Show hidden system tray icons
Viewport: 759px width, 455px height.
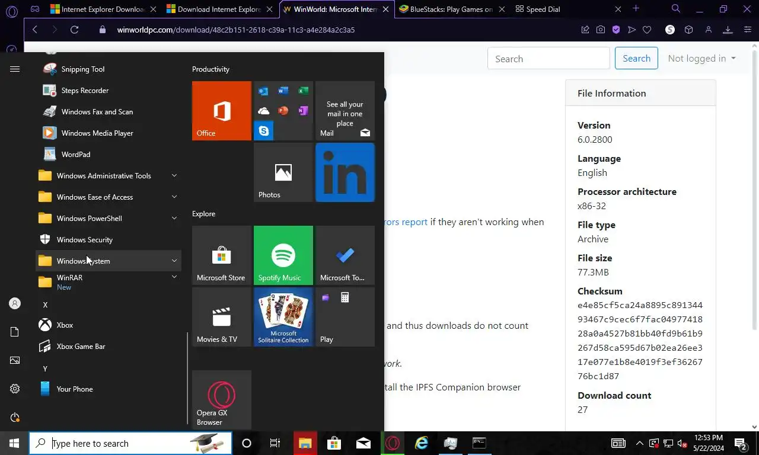pos(639,443)
